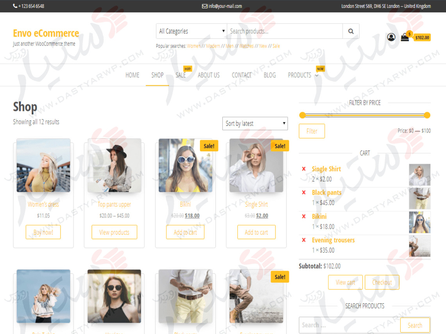Open the user account icon
The image size is (446, 334).
tap(391, 37)
